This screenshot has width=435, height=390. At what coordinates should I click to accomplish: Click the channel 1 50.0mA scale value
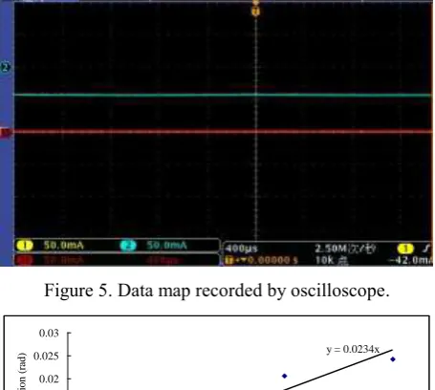point(64,246)
